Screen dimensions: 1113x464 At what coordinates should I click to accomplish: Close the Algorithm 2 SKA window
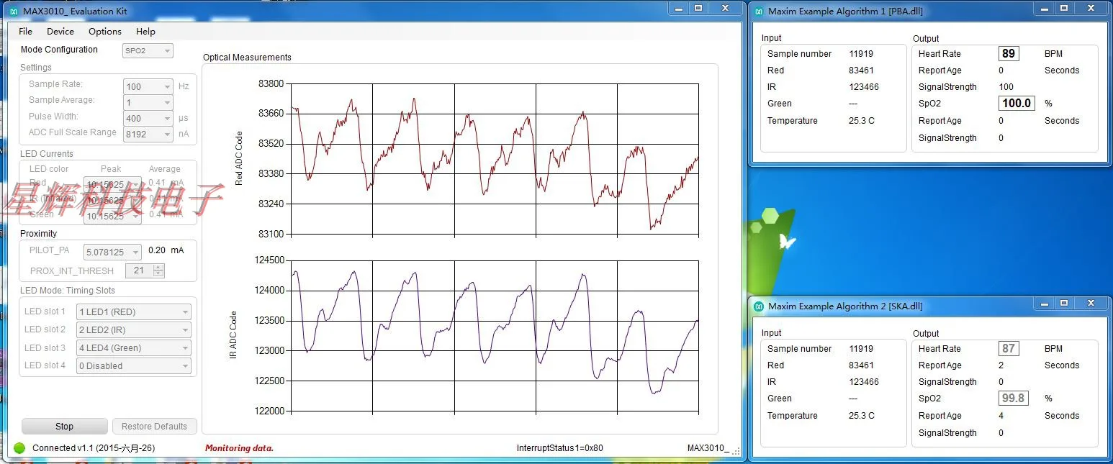pyautogui.click(x=1089, y=303)
